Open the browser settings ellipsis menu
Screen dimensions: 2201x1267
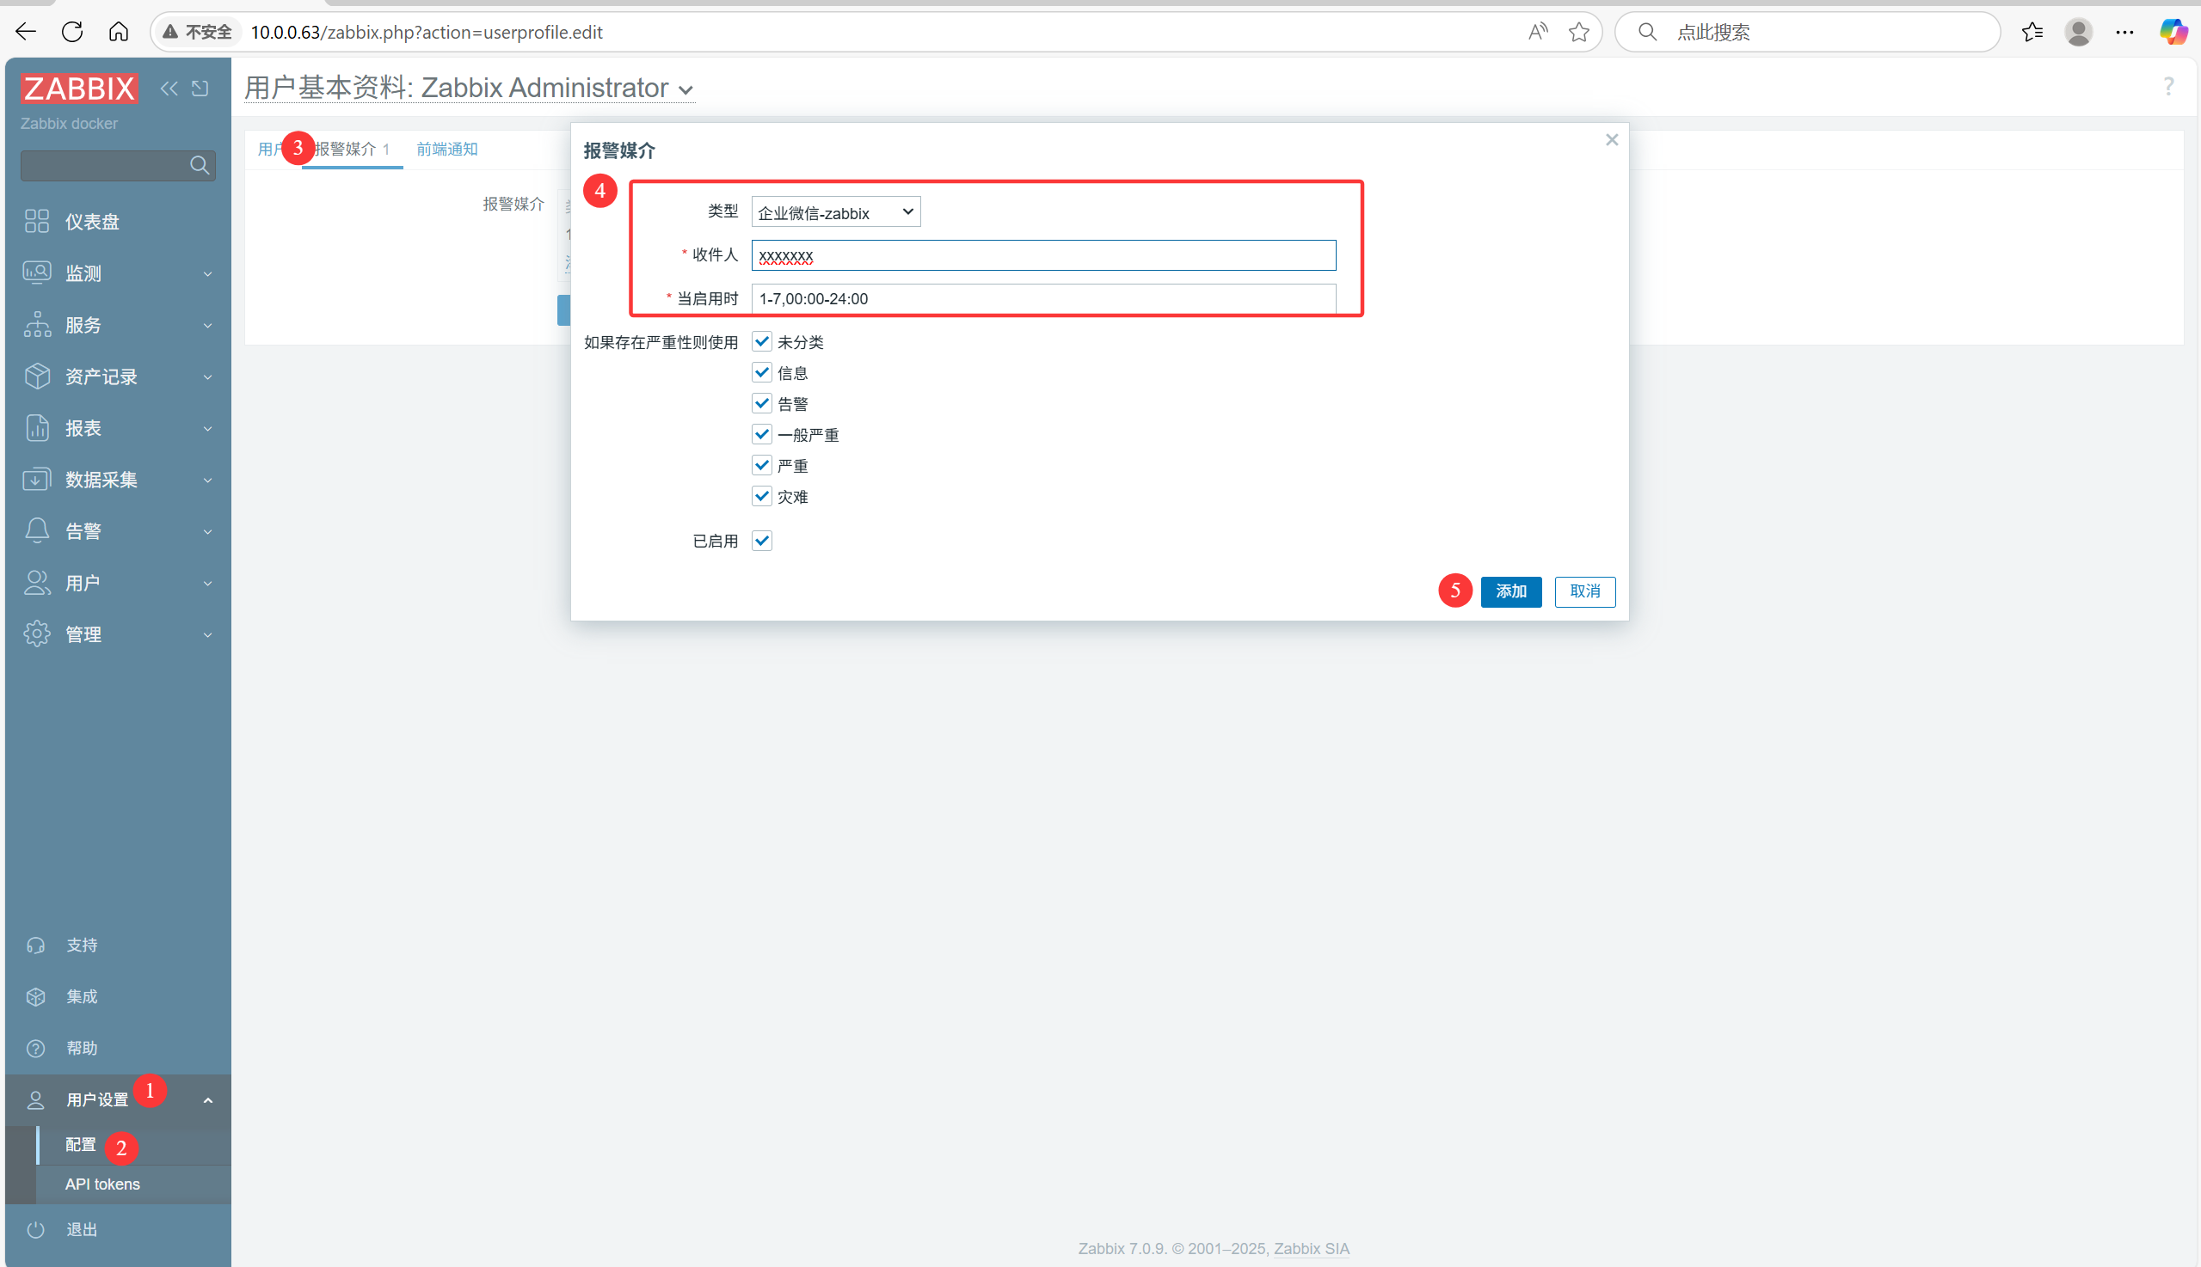click(2124, 32)
